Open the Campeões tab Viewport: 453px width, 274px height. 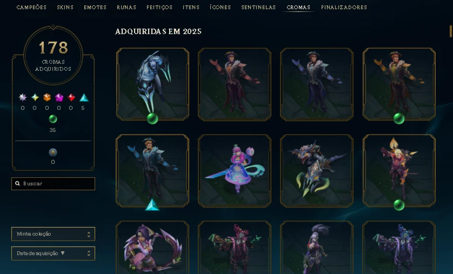31,7
